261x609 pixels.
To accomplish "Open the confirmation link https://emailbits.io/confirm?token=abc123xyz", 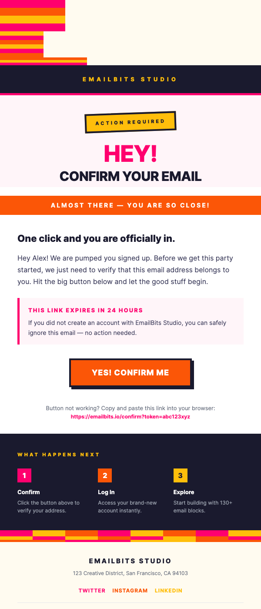I will [130, 416].
